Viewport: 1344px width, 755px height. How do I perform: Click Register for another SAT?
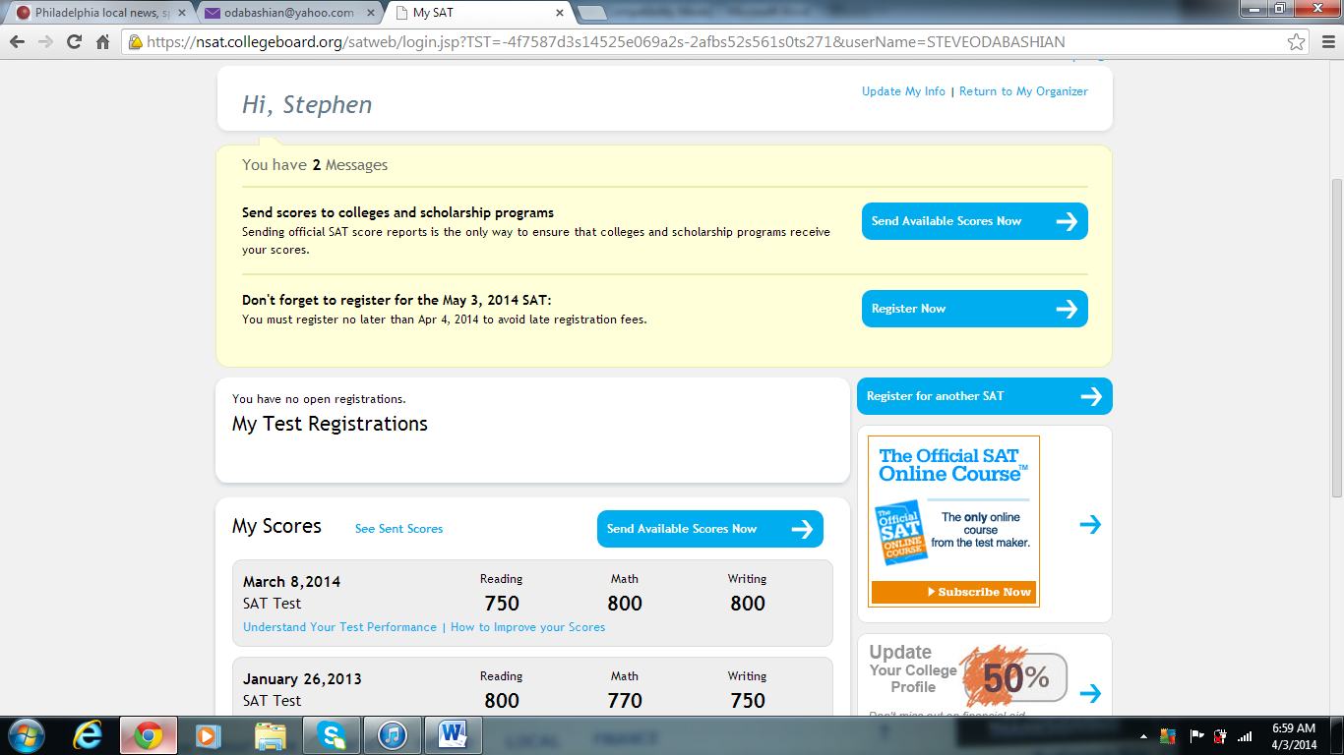pos(985,396)
